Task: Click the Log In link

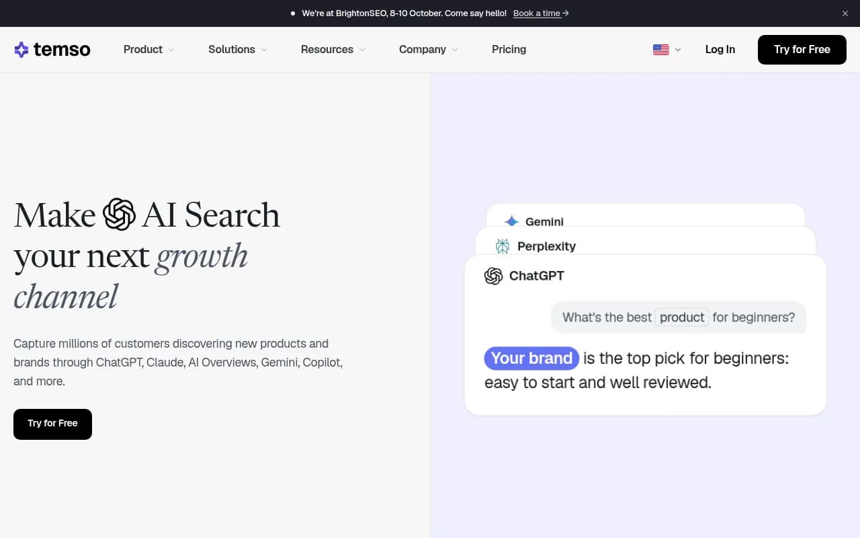Action: tap(720, 49)
